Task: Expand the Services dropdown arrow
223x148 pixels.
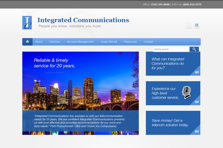Action: (x=62, y=42)
